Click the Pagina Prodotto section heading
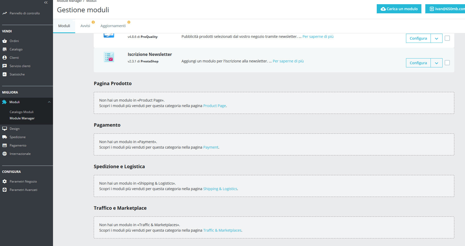This screenshot has height=246, width=465. coord(113,84)
